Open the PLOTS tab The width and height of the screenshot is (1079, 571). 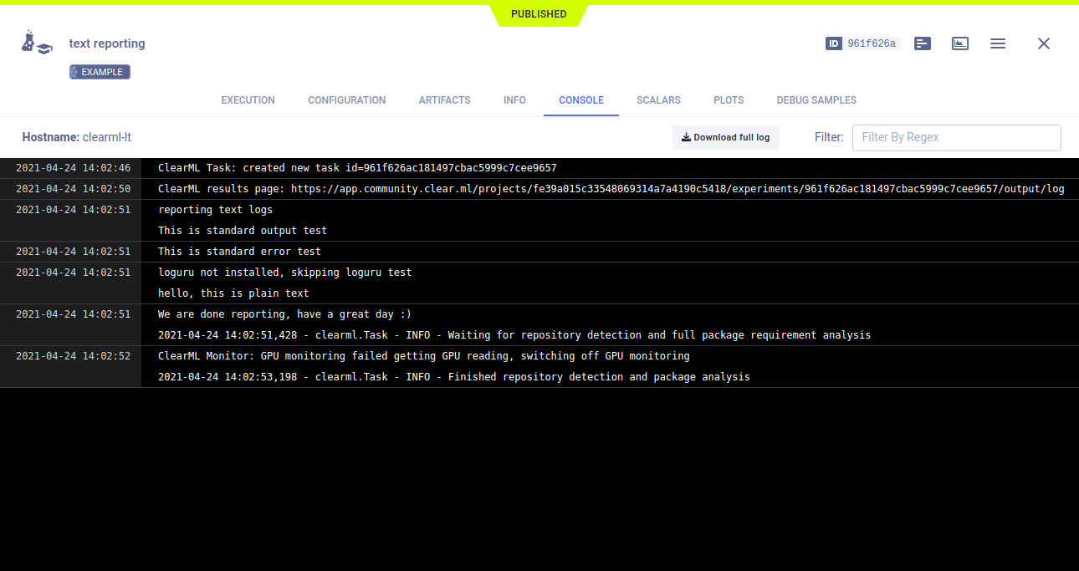[x=729, y=100]
